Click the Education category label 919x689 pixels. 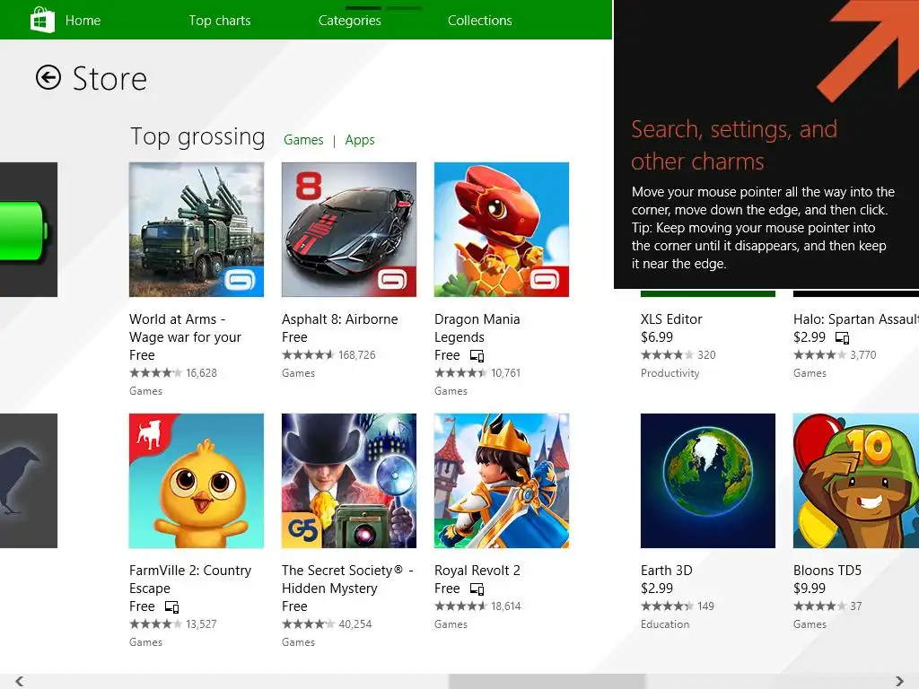coord(665,624)
